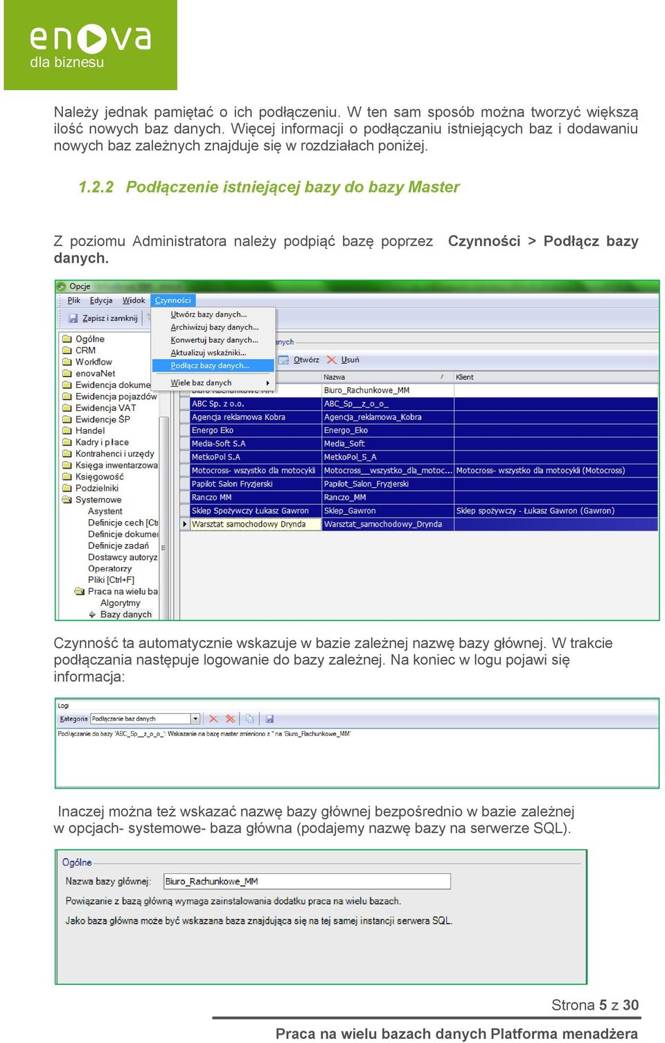Click the row pointer beside Warsztat samochodowy Drynda
Image resolution: width=665 pixels, height=1043 pixels.
pyautogui.click(x=185, y=524)
